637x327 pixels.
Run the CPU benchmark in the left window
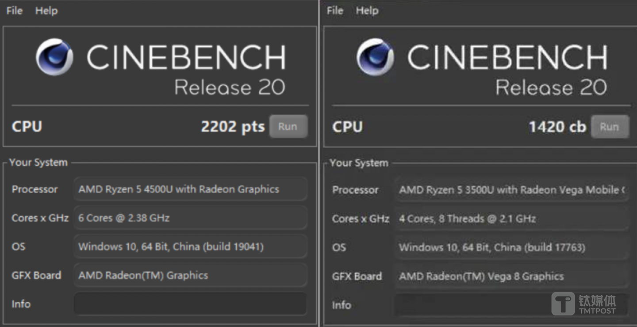tap(288, 126)
